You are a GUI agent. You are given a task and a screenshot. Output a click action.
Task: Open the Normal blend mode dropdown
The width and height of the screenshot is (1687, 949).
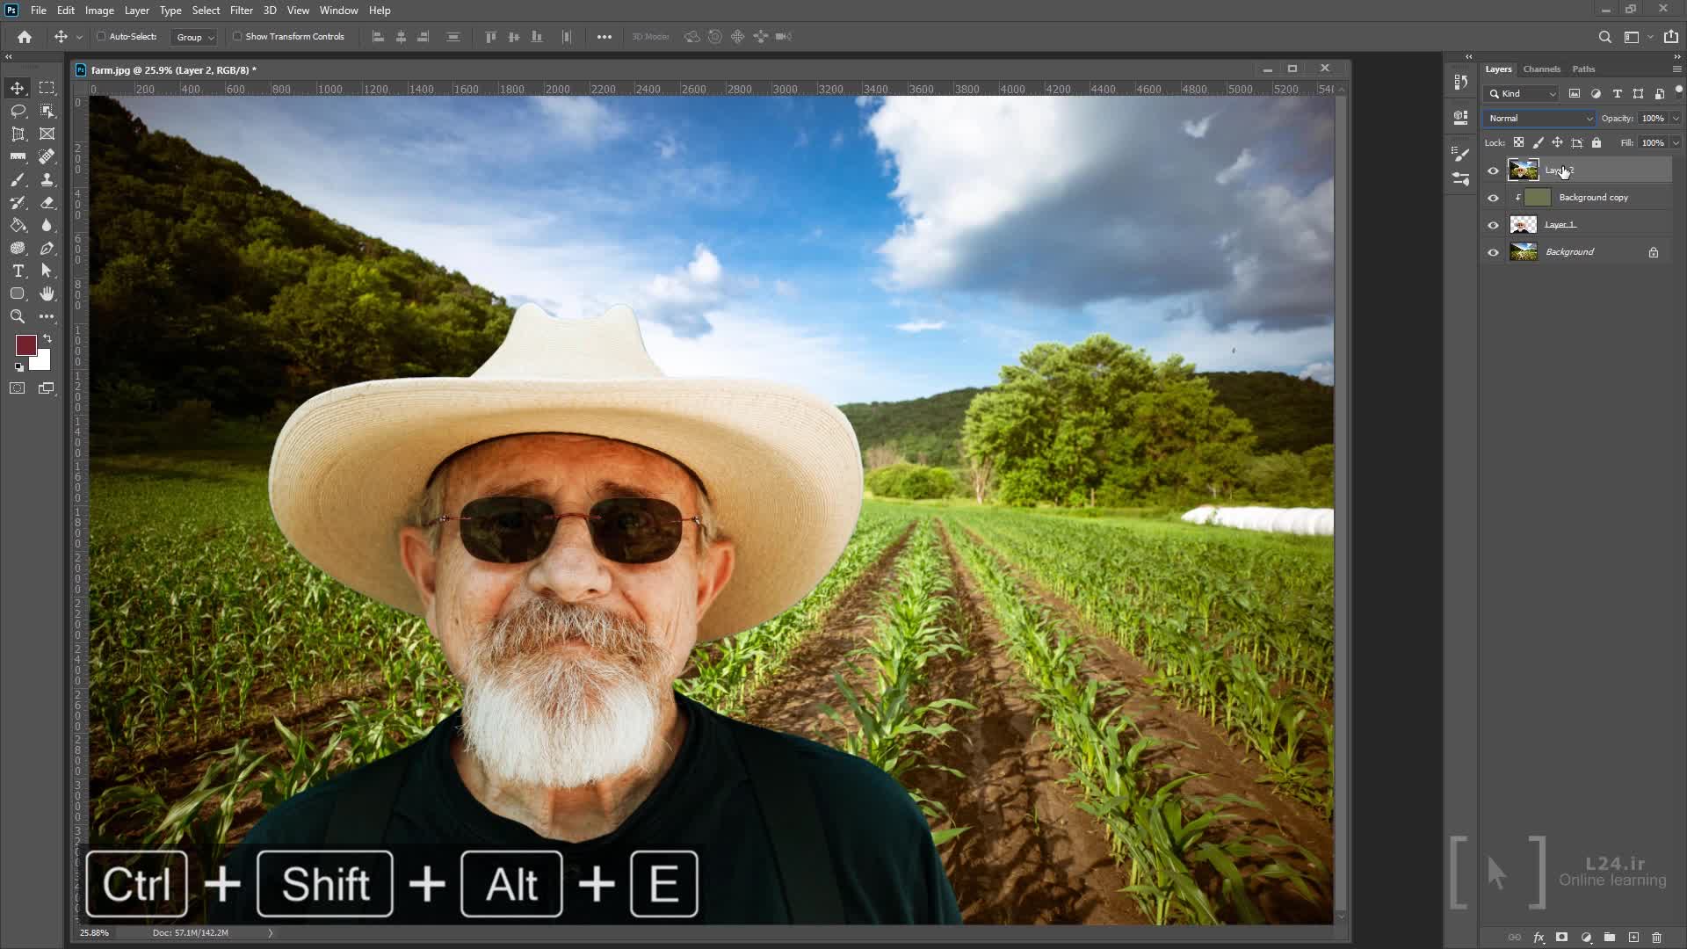1539,119
